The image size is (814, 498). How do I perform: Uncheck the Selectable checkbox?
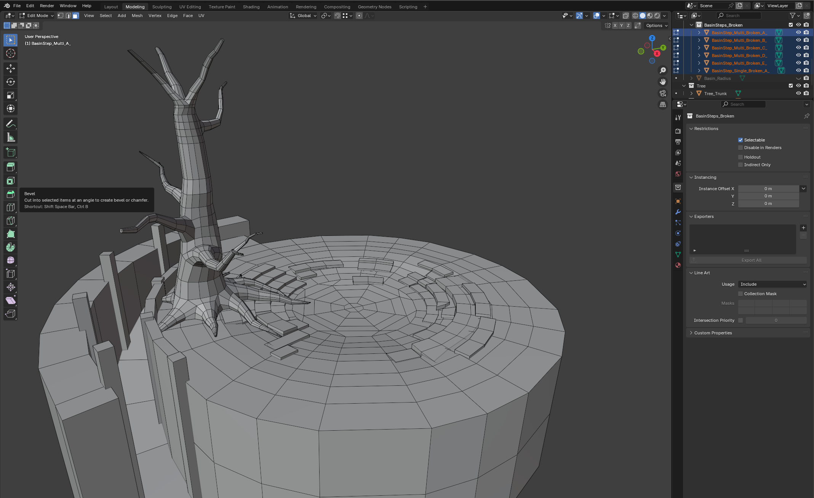[740, 140]
